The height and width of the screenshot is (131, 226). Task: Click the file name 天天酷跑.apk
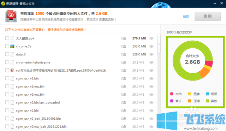pos(25,38)
